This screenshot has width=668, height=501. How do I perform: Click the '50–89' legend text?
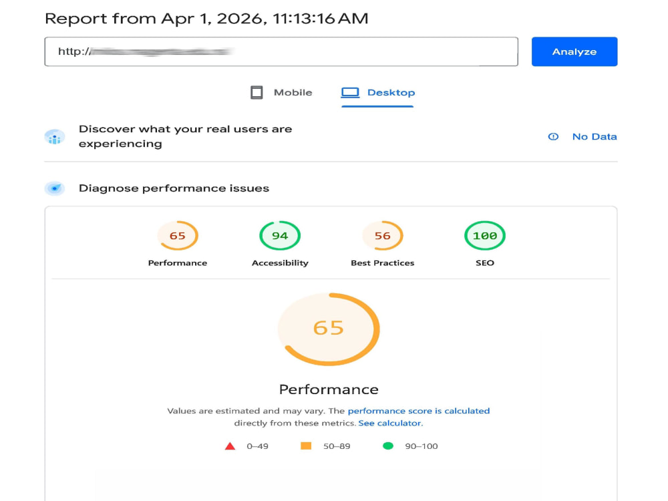pyautogui.click(x=337, y=446)
